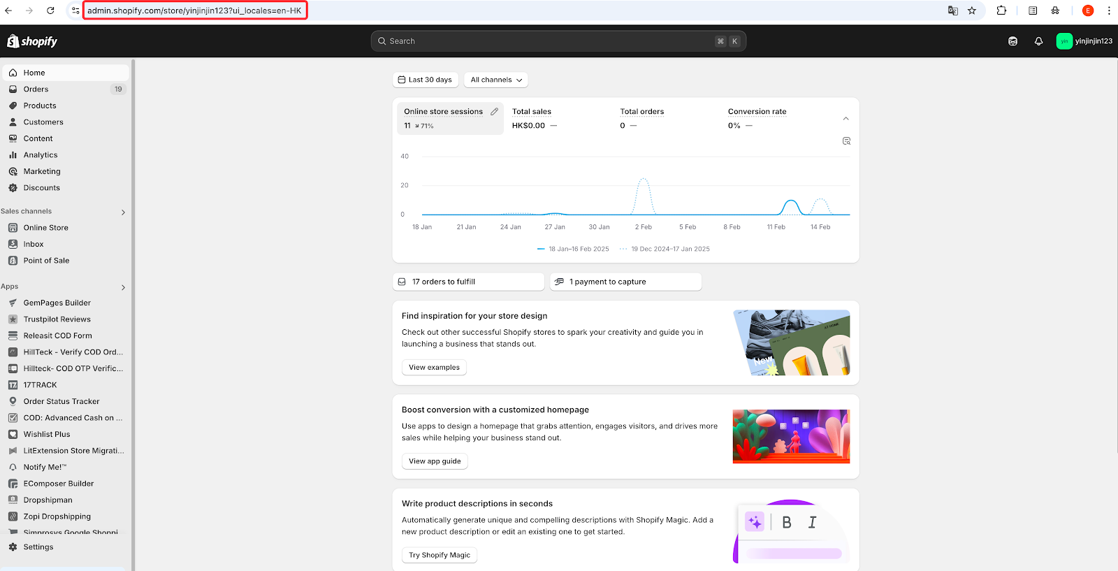1118x571 pixels.
Task: Click the translate page icon in address bar
Action: pos(952,10)
